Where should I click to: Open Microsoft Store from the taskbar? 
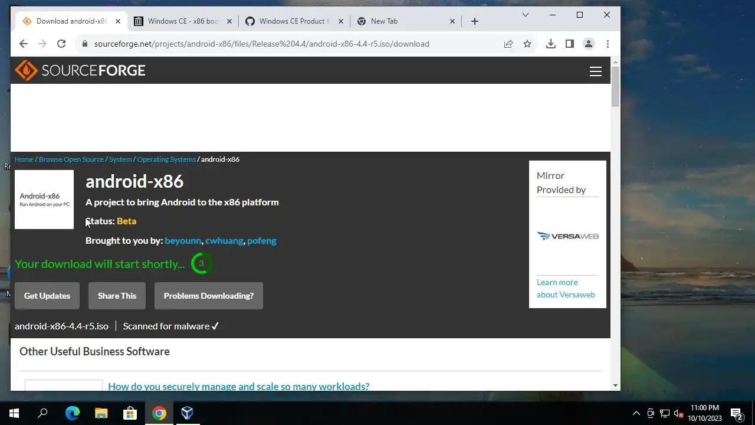pyautogui.click(x=130, y=413)
